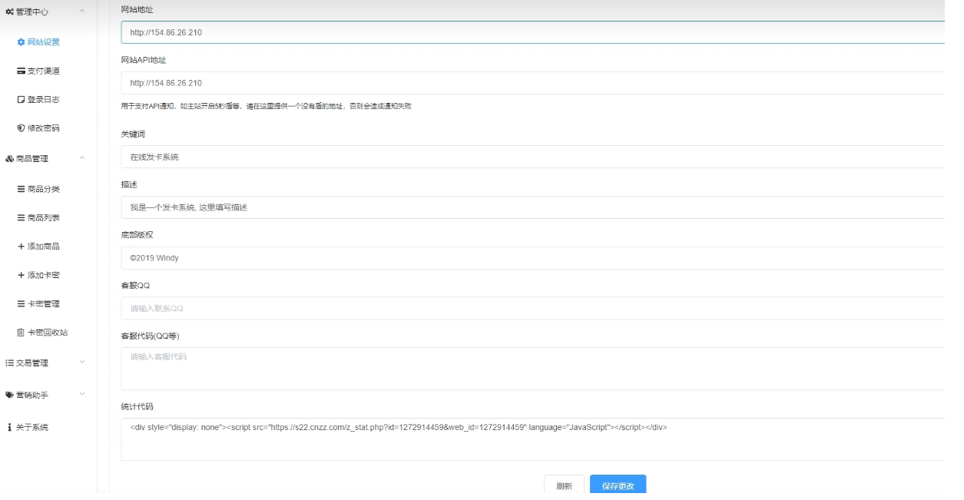Open the 商品列表 menu item
964x500 pixels.
tap(43, 218)
